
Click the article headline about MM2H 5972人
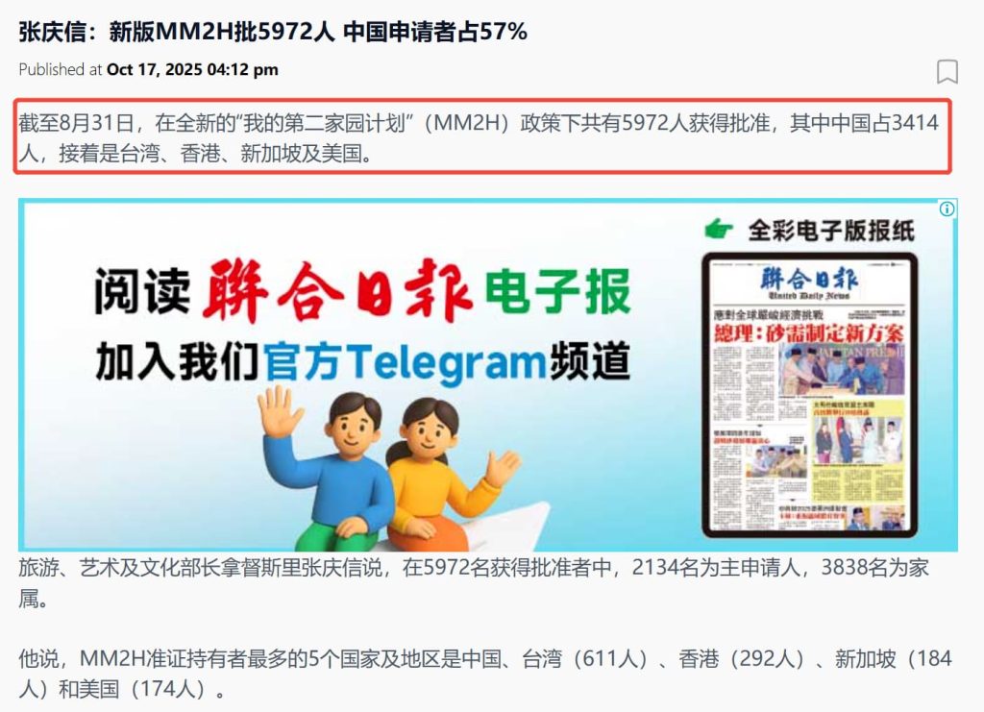point(273,32)
